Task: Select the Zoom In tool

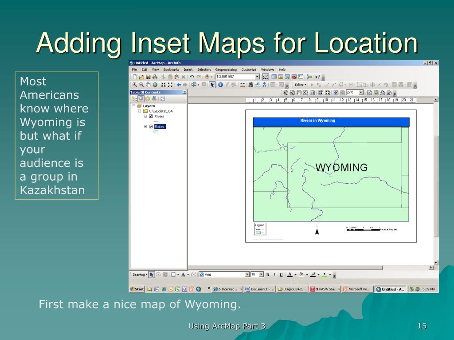Action: coord(135,85)
